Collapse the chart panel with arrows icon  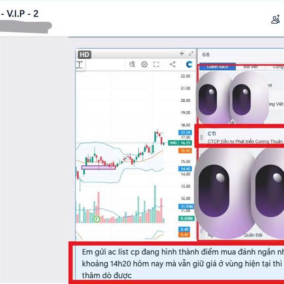(x=191, y=54)
